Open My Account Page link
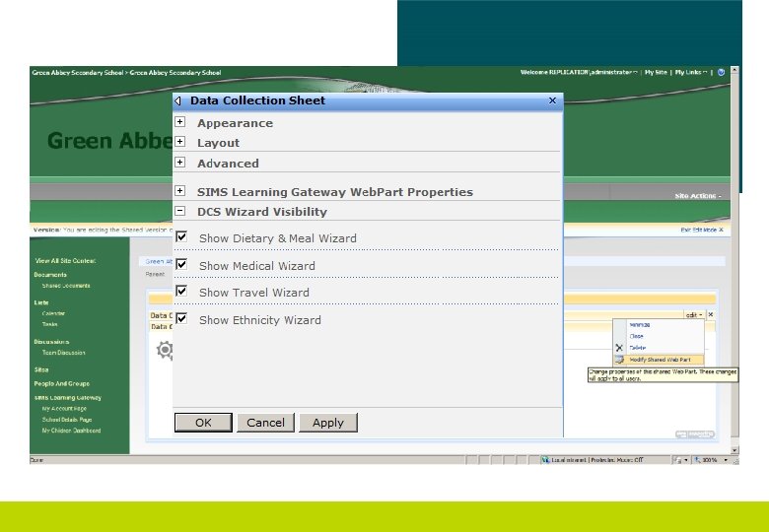Screen dimensions: 769x532 (x=64, y=409)
